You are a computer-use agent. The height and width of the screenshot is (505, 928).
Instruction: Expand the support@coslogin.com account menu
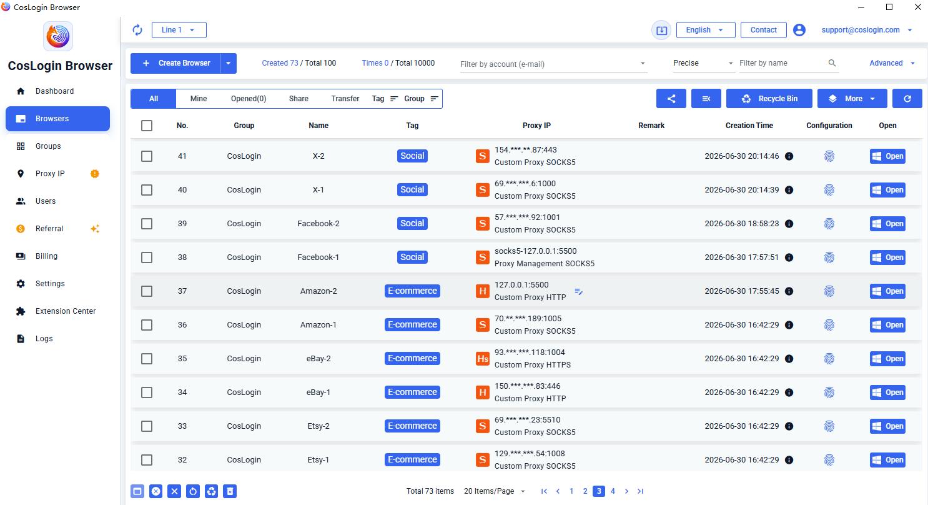click(867, 30)
